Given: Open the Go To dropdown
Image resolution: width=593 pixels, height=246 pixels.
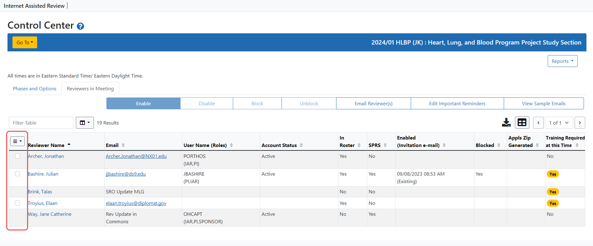Looking at the screenshot, I should (x=25, y=42).
